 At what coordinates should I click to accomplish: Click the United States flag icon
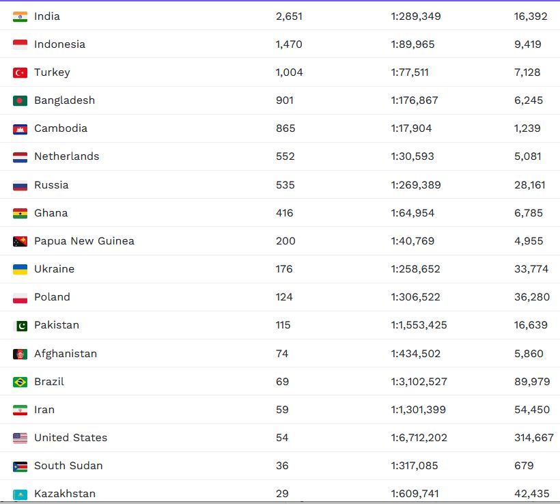pyautogui.click(x=20, y=438)
